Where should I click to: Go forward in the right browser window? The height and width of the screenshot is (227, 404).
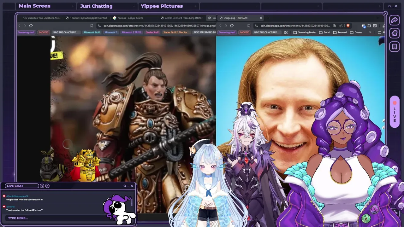(226, 26)
